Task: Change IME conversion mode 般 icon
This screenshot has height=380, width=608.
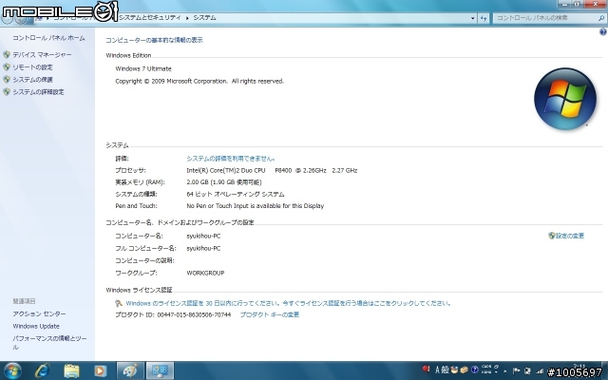Action: 445,370
